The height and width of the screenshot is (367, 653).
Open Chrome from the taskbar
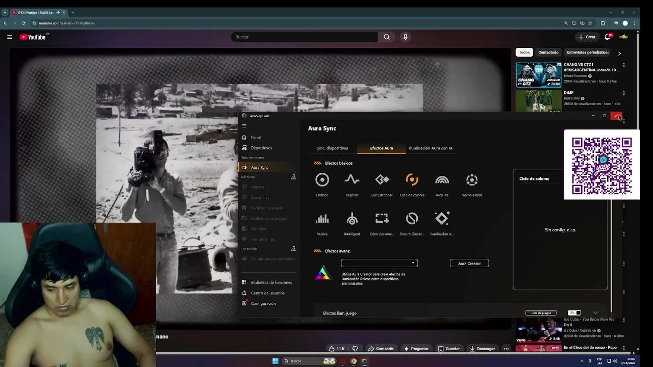tap(354, 361)
